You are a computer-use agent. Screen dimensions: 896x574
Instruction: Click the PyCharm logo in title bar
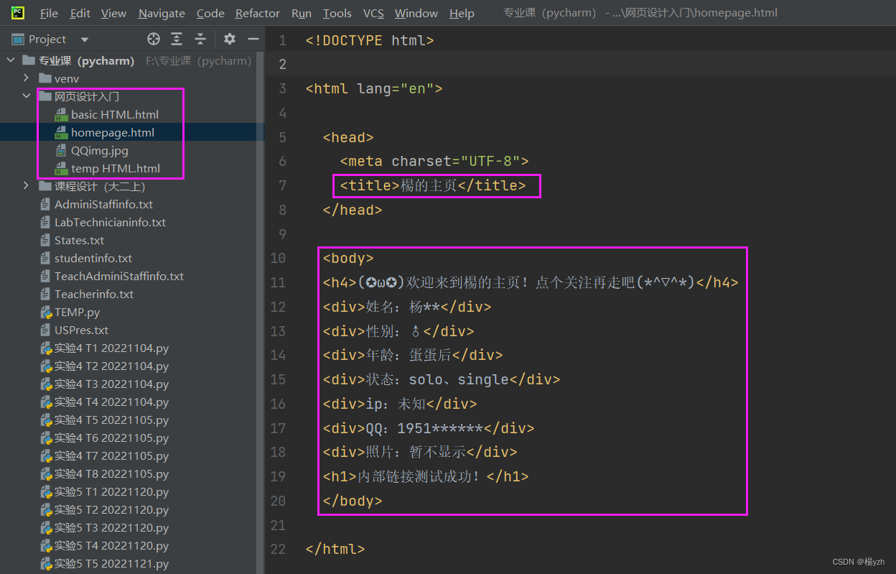point(16,12)
